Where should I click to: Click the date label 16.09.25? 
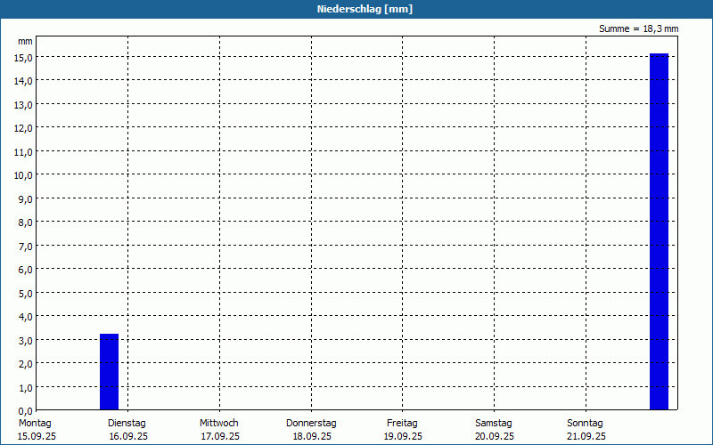(x=128, y=436)
